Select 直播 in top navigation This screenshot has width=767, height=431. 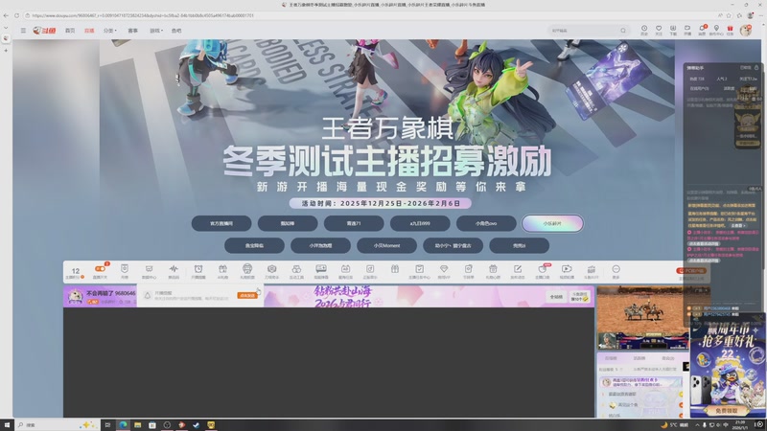(89, 31)
